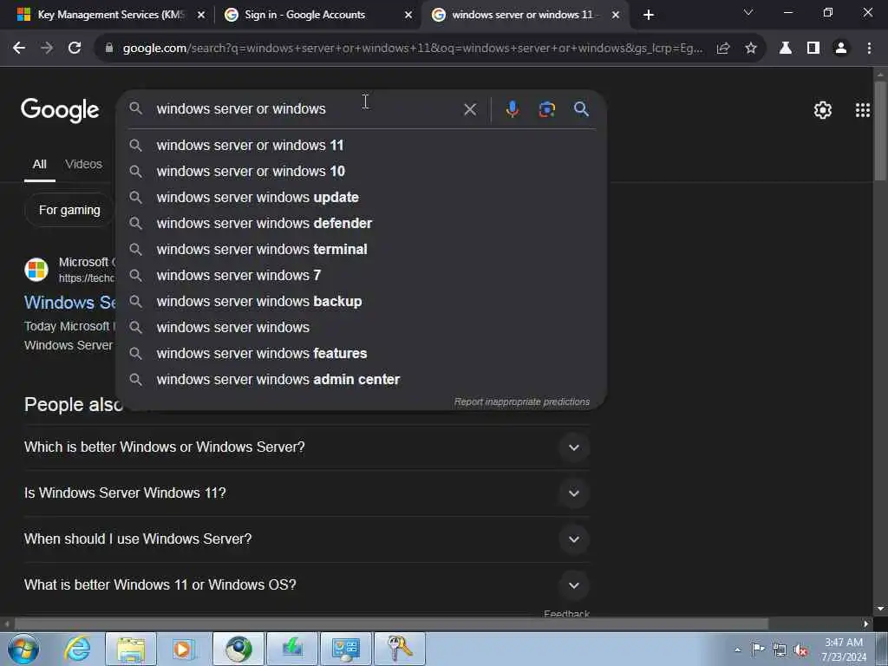Open the tab search dropdown arrow
Image resolution: width=888 pixels, height=666 pixels.
tap(748, 12)
